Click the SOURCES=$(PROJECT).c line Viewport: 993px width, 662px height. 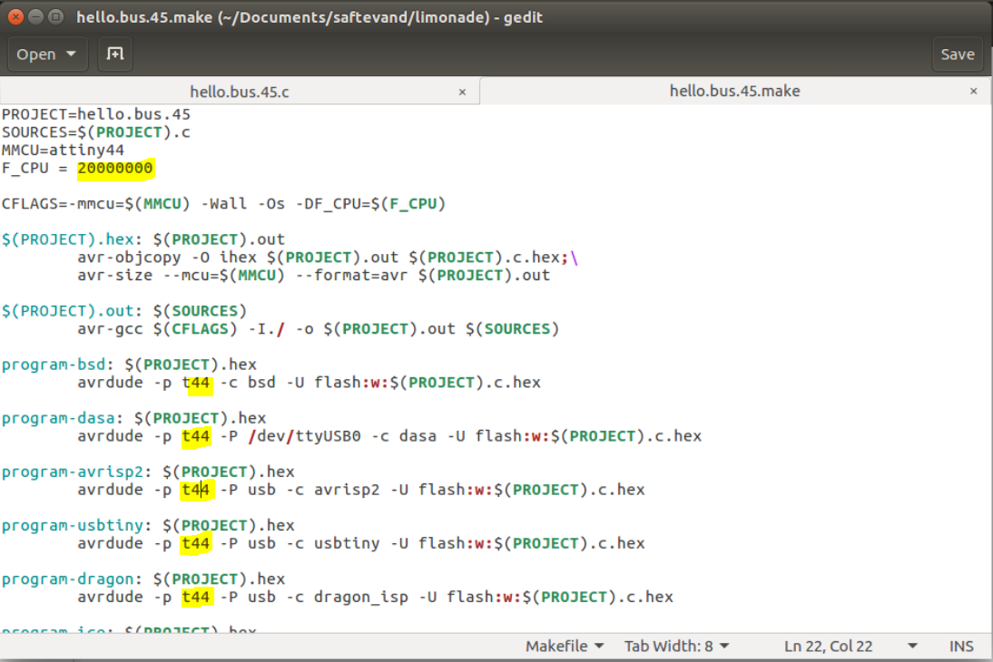(95, 131)
